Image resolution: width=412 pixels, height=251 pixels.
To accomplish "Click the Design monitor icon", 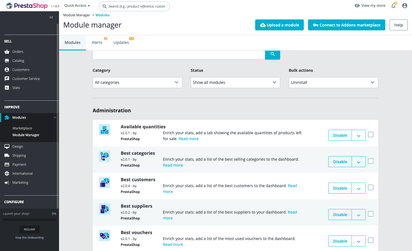I will point(7,147).
